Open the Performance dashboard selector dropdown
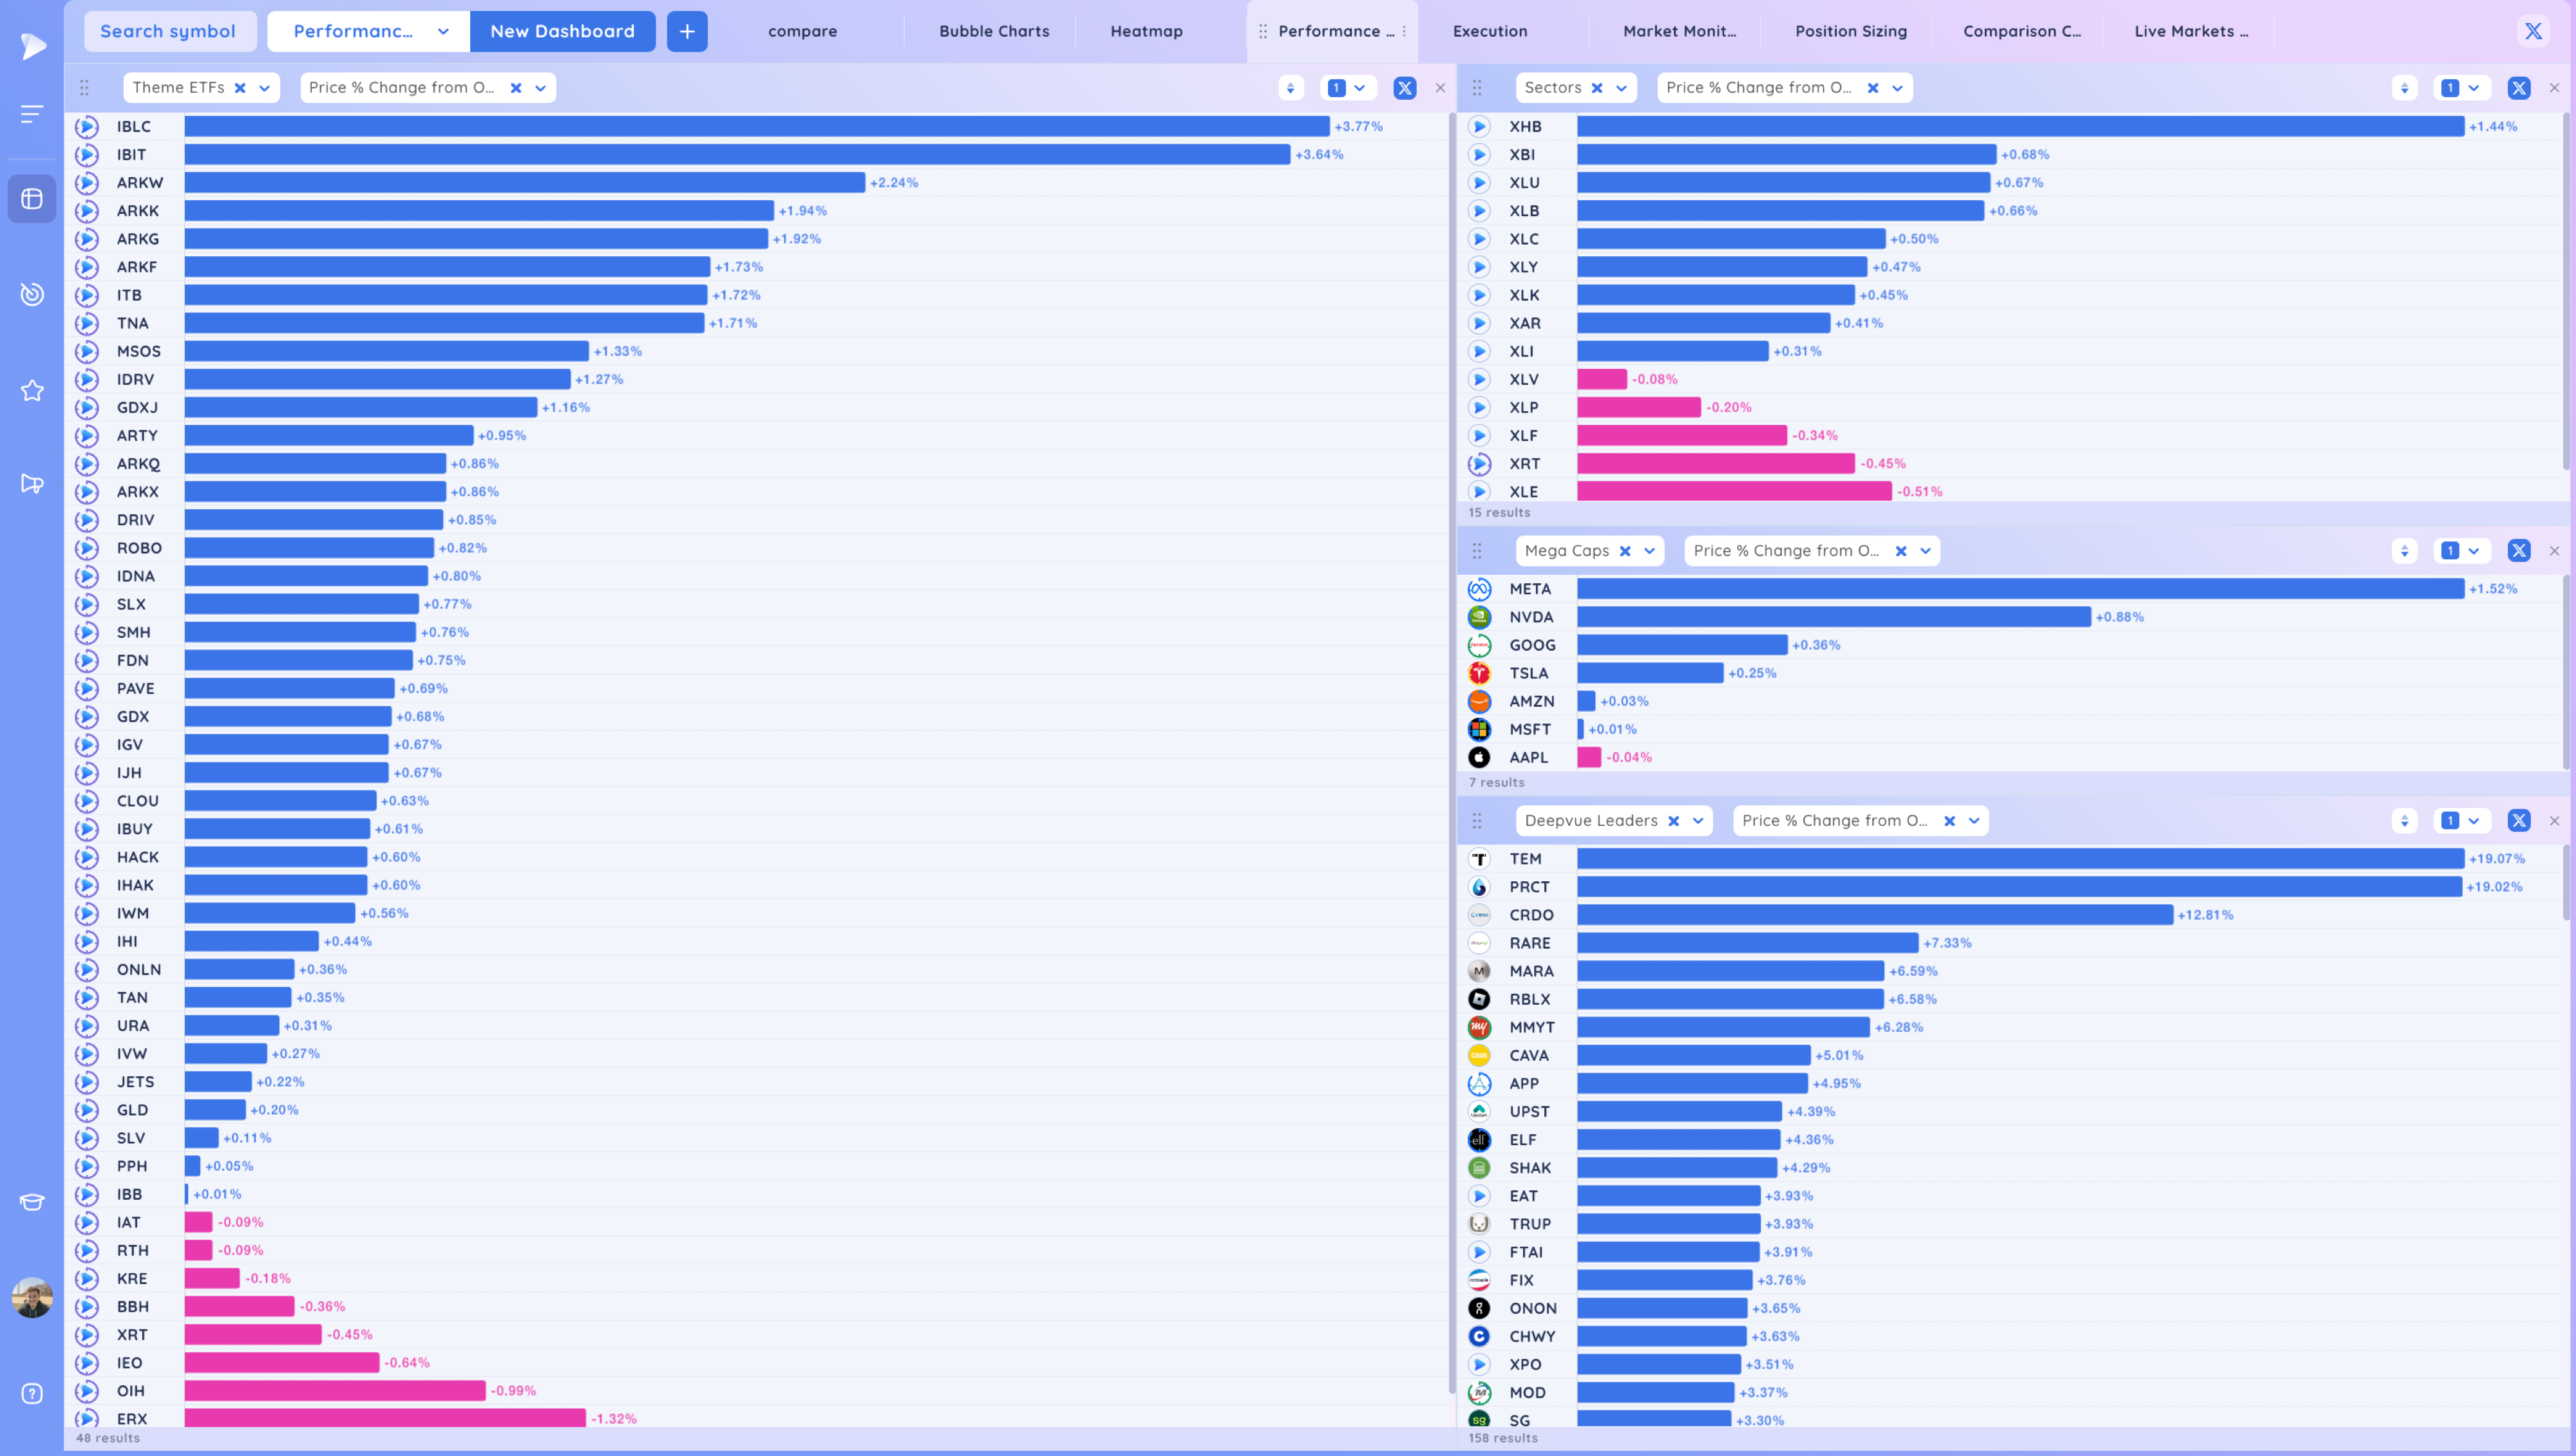Image resolution: width=2576 pixels, height=1456 pixels. tap(443, 31)
